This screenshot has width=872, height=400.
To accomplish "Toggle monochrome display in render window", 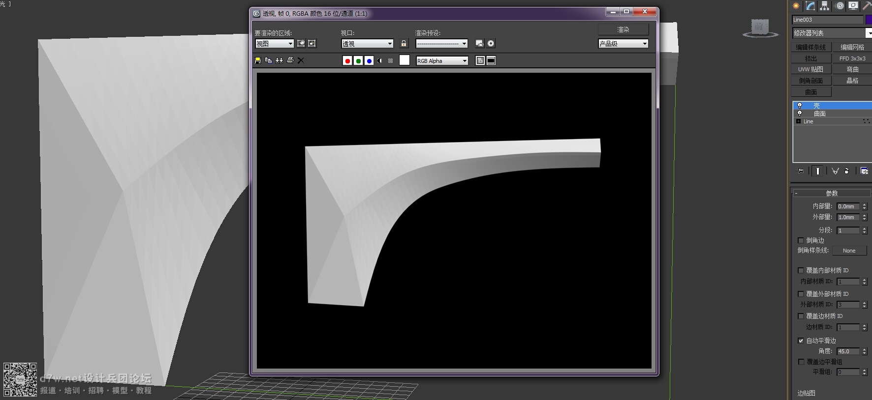I will (390, 60).
